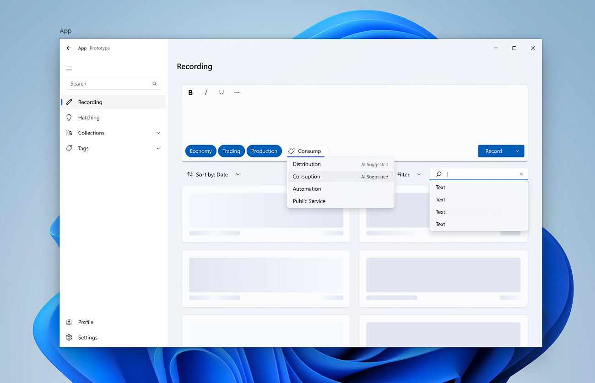
Task: Minimize the App window
Action: pyautogui.click(x=496, y=48)
